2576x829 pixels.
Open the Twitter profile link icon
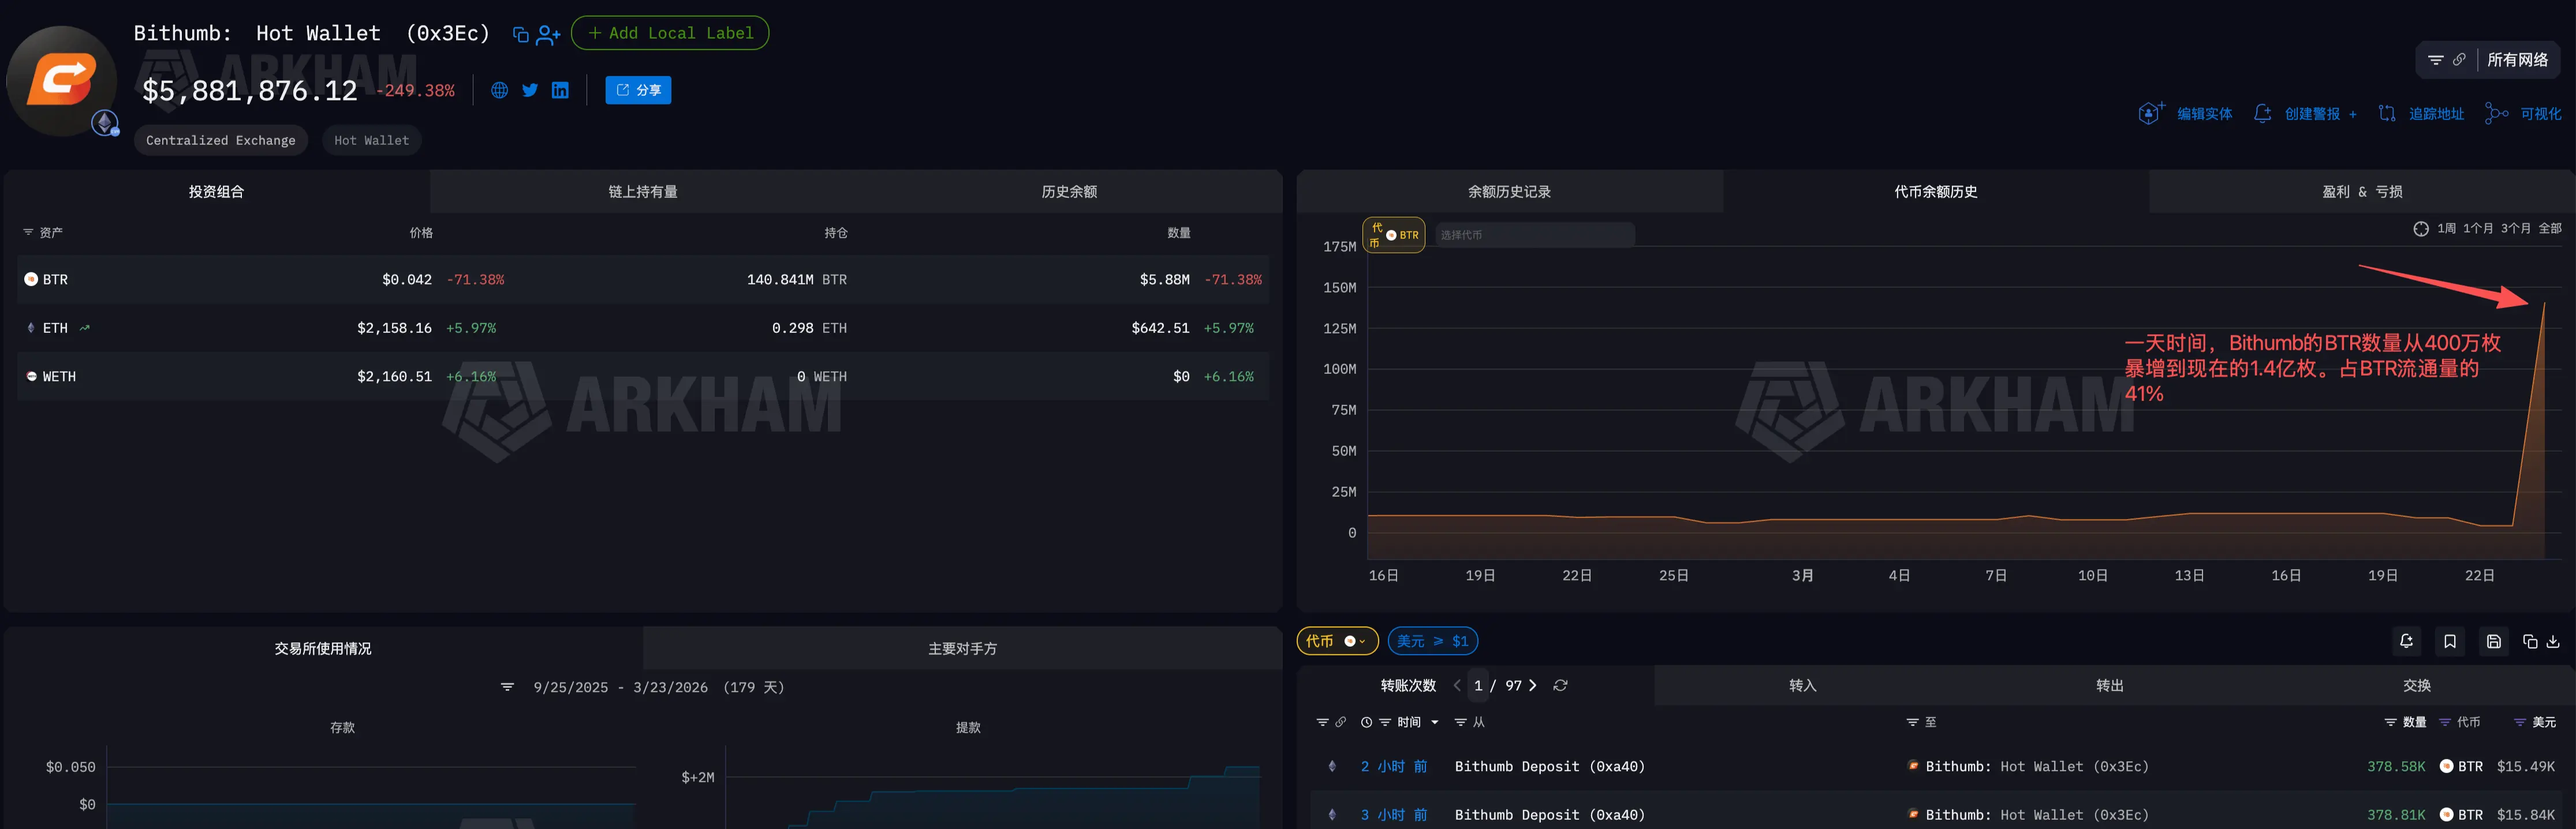click(x=530, y=90)
